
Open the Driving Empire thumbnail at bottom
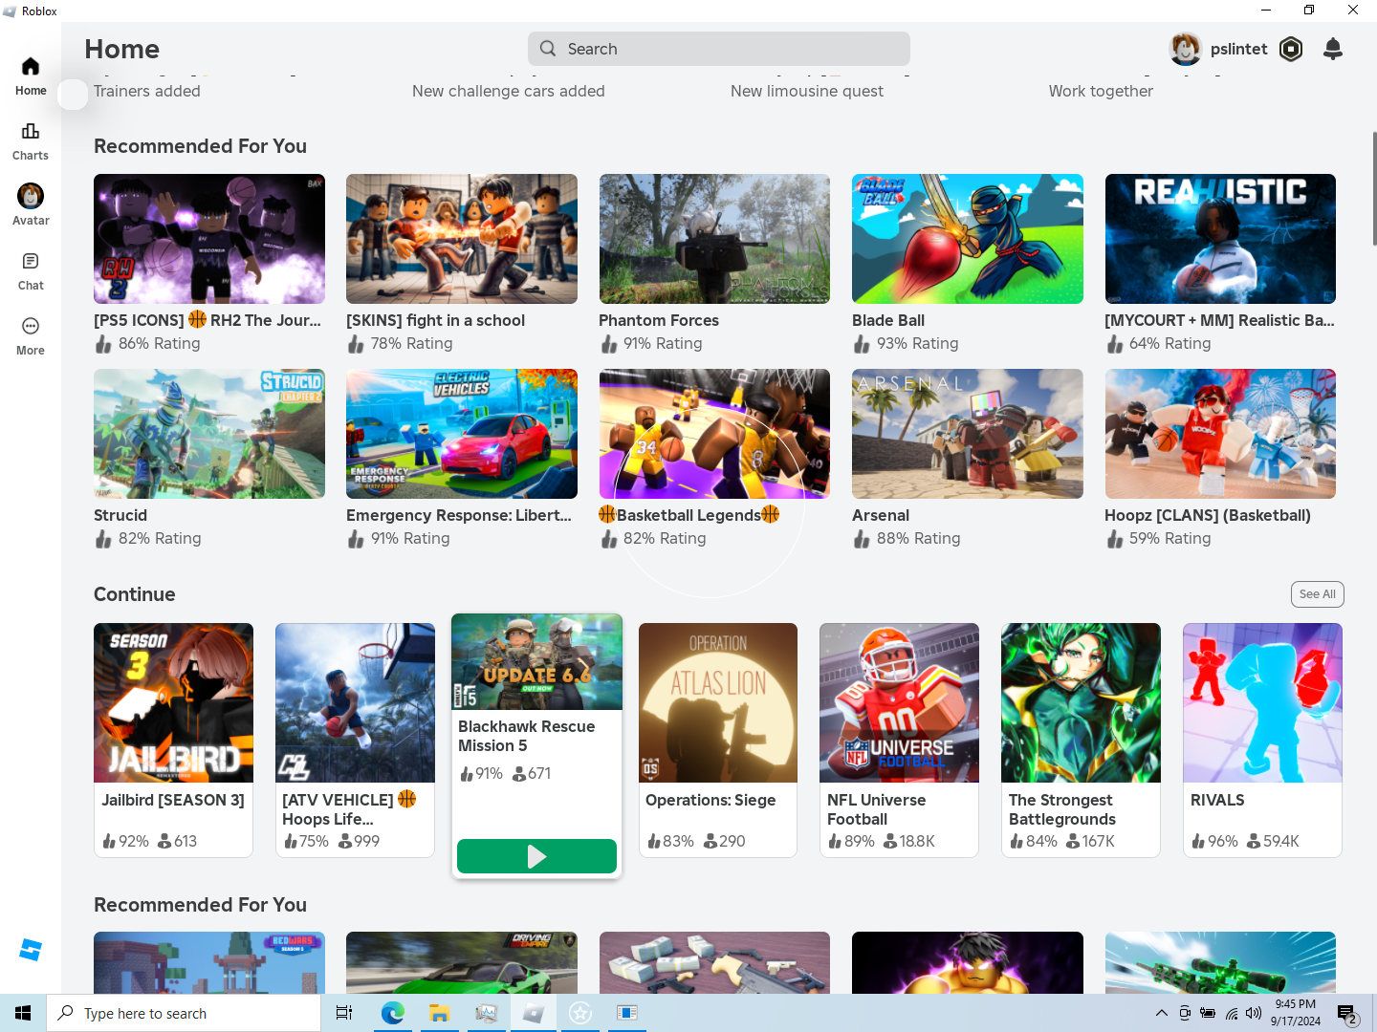(462, 963)
